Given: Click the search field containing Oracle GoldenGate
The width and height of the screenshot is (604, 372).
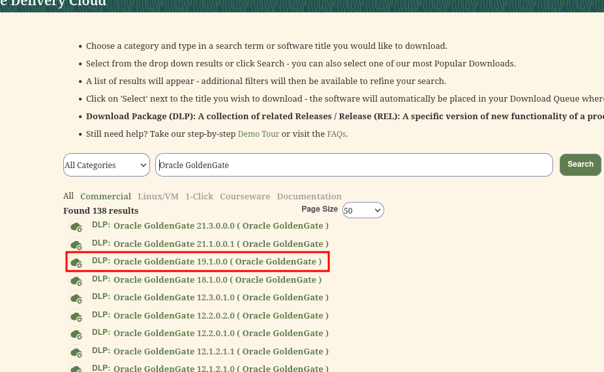Looking at the screenshot, I should [x=354, y=165].
